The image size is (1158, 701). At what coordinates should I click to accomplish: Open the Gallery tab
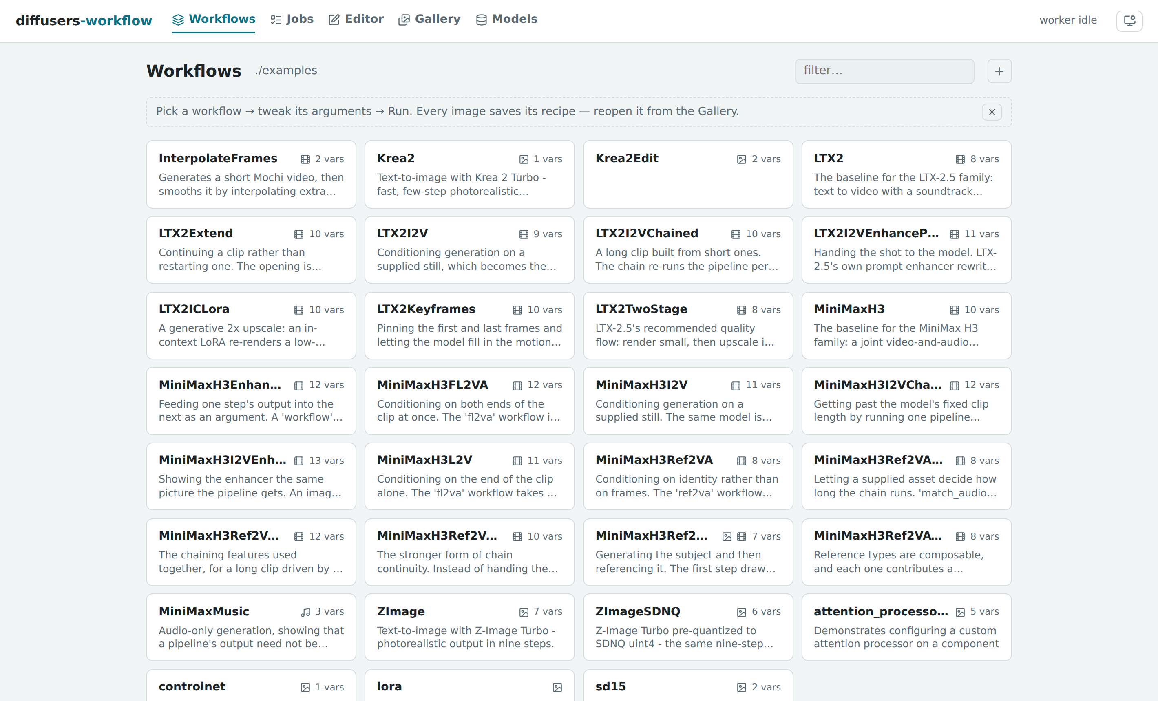click(x=429, y=19)
